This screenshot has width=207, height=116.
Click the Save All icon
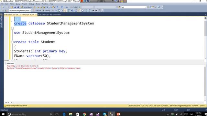click(x=18, y=7)
